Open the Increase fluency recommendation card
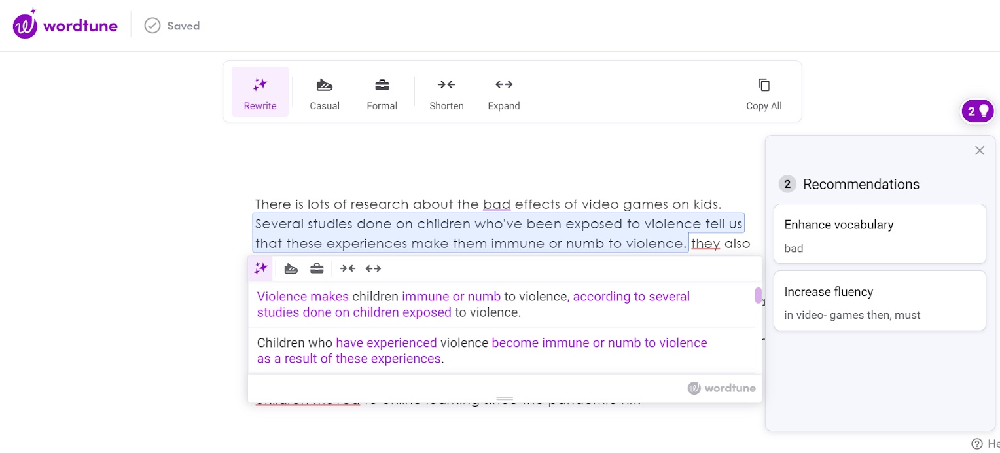Image resolution: width=1000 pixels, height=453 pixels. (880, 300)
